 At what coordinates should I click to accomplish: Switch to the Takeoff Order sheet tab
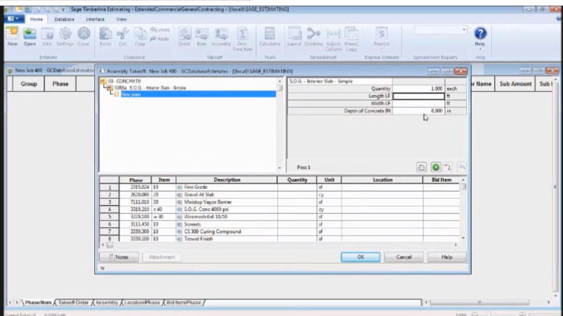(x=73, y=302)
